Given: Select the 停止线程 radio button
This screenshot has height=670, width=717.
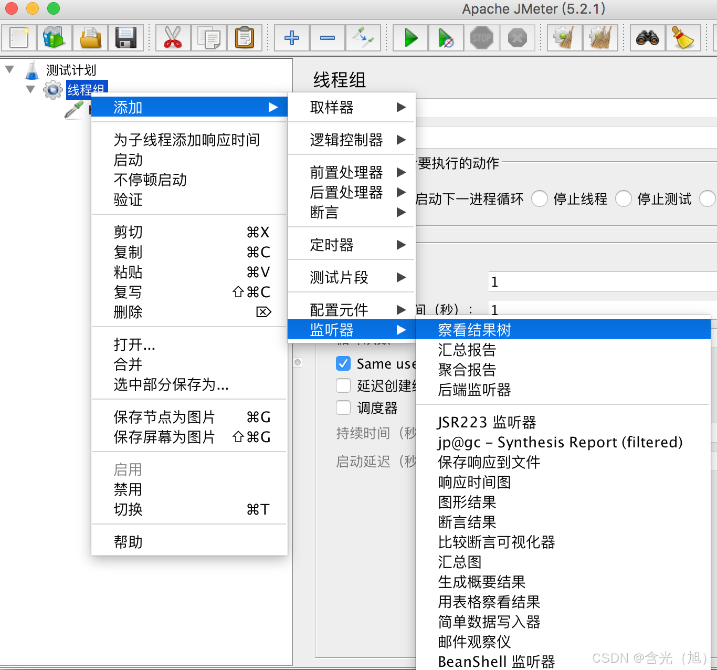Looking at the screenshot, I should [540, 199].
